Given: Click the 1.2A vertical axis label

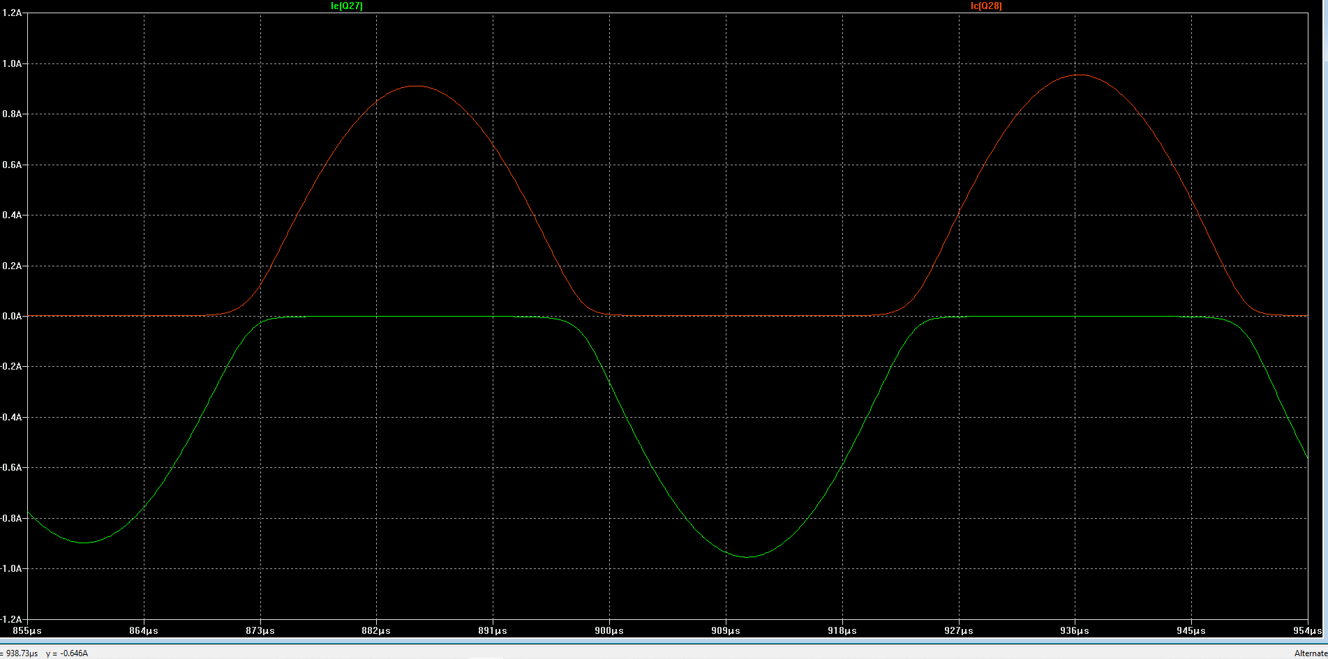Looking at the screenshot, I should tap(13, 13).
